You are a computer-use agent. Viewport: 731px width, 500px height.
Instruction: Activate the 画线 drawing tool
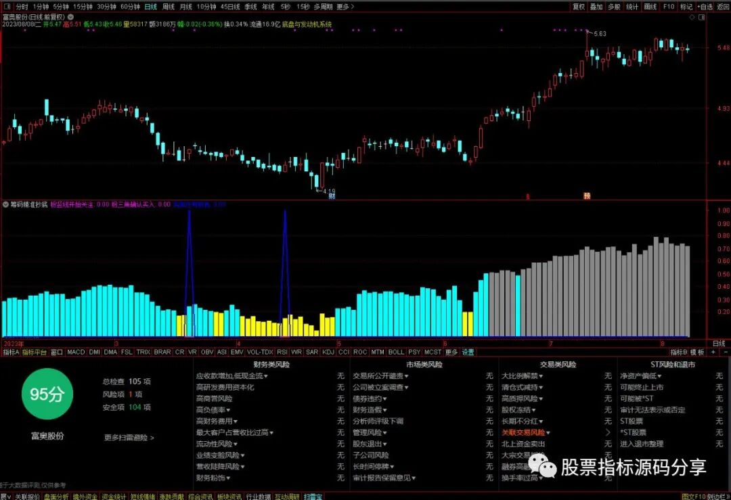pos(650,7)
